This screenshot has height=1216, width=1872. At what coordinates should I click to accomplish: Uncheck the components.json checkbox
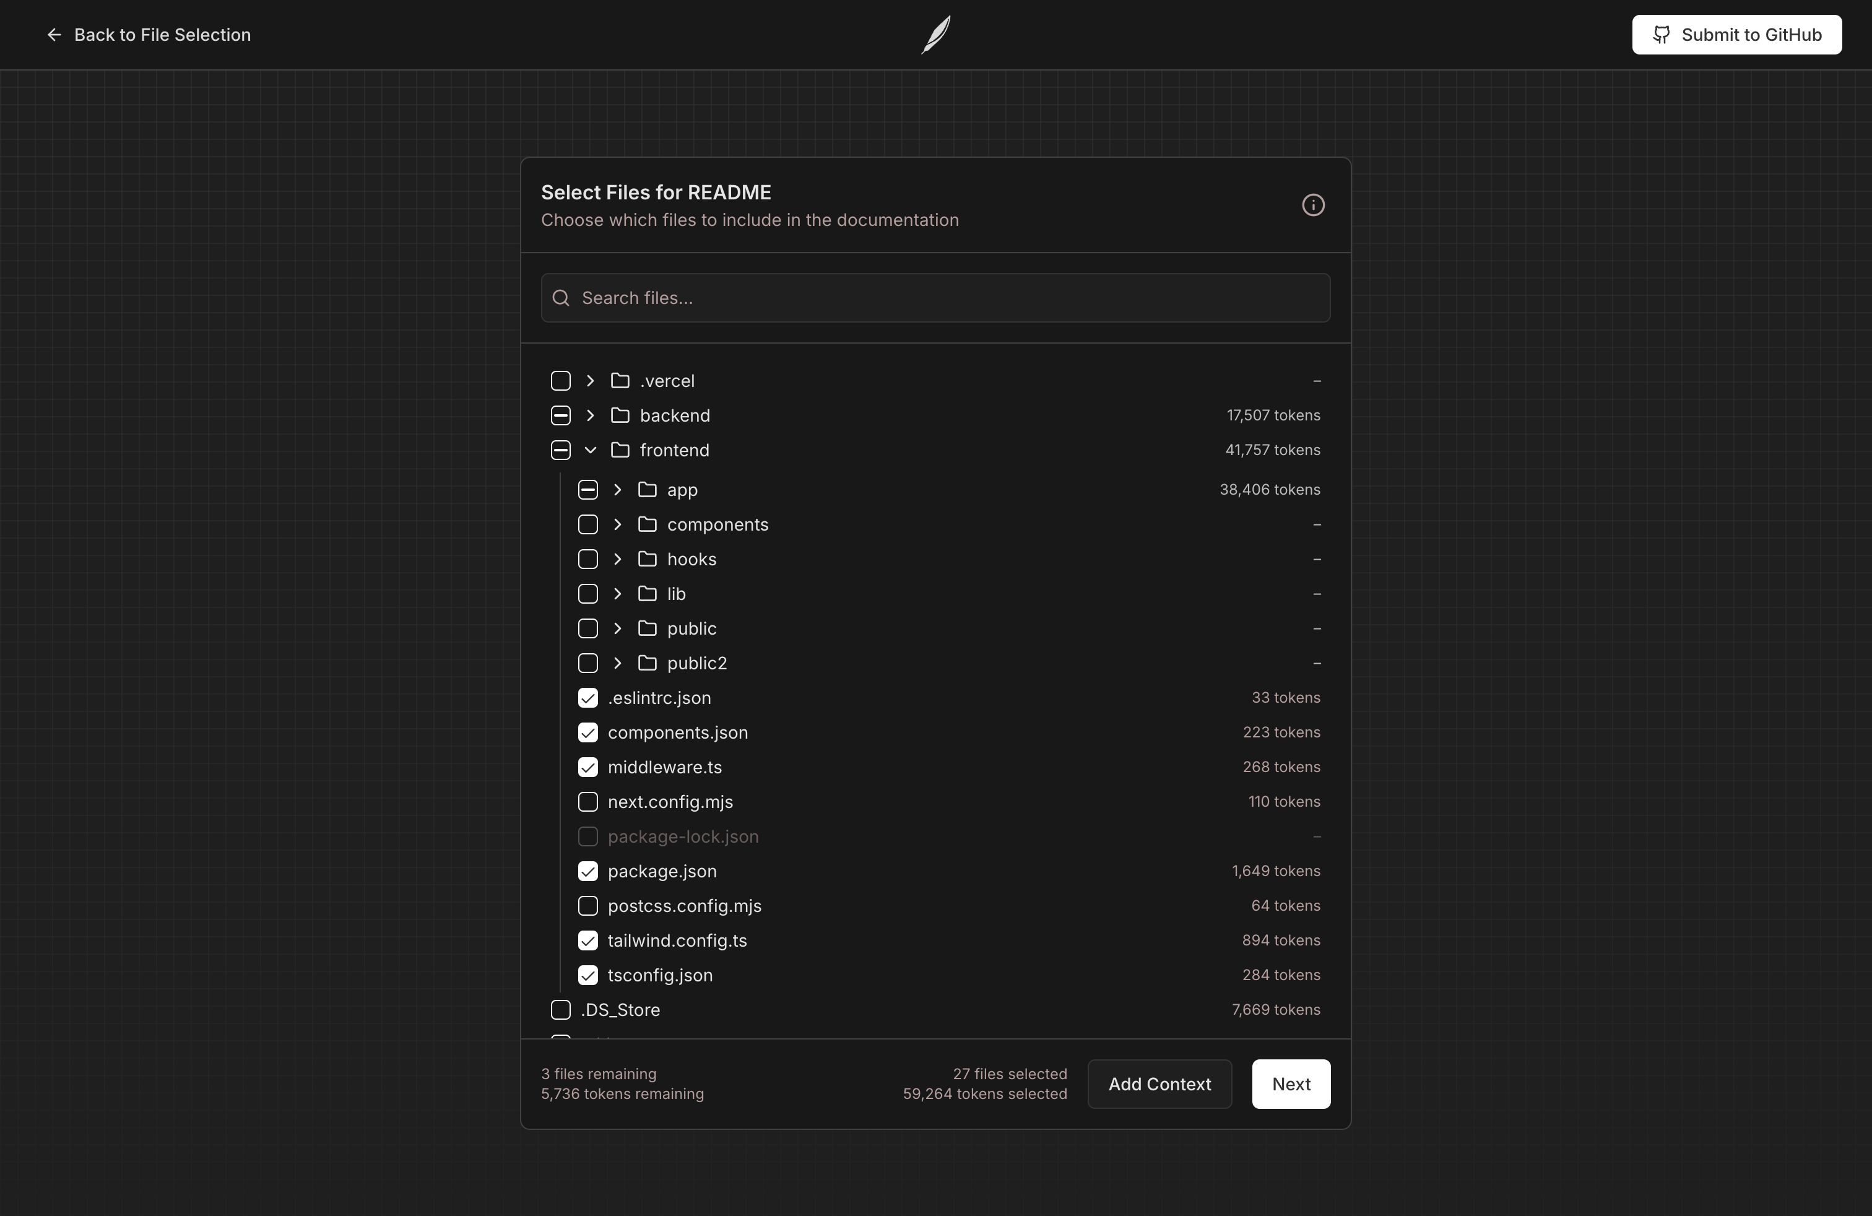click(587, 732)
